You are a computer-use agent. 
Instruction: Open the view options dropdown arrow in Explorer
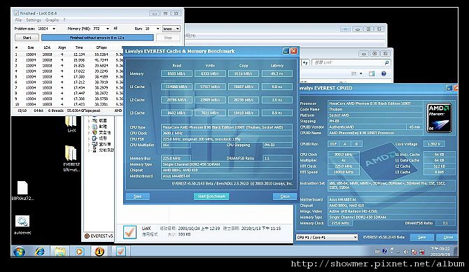point(361,74)
